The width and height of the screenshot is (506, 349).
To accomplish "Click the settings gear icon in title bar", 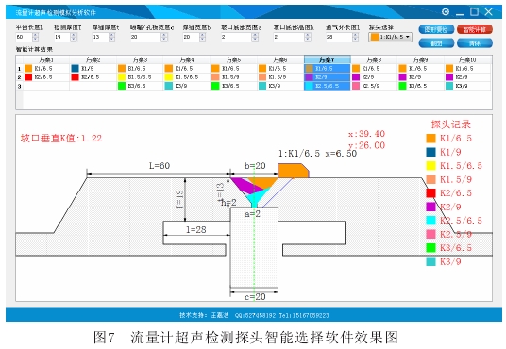I will (446, 12).
